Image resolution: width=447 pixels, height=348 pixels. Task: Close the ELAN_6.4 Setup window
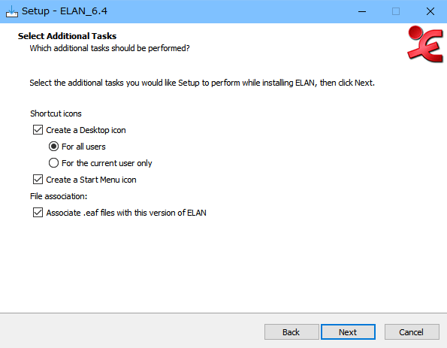click(x=430, y=11)
